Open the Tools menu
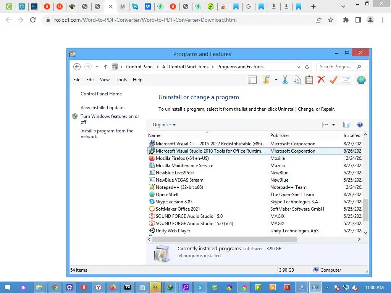This screenshot has height=293, width=391. click(x=121, y=80)
